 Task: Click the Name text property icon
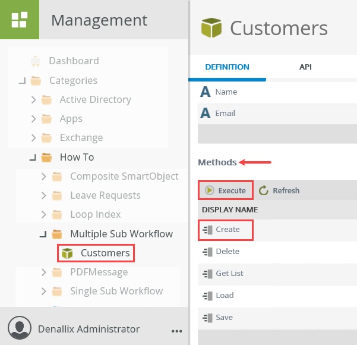206,92
